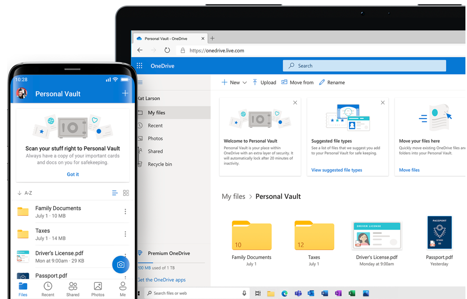The height and width of the screenshot is (299, 467).
Task: Open the Photos section on the phone
Action: [98, 288]
